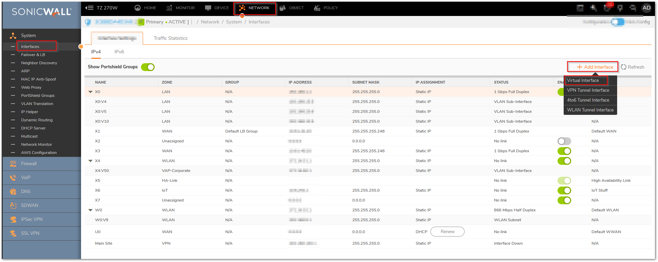Collapse the X0 interface row
Image resolution: width=658 pixels, height=262 pixels.
91,92
